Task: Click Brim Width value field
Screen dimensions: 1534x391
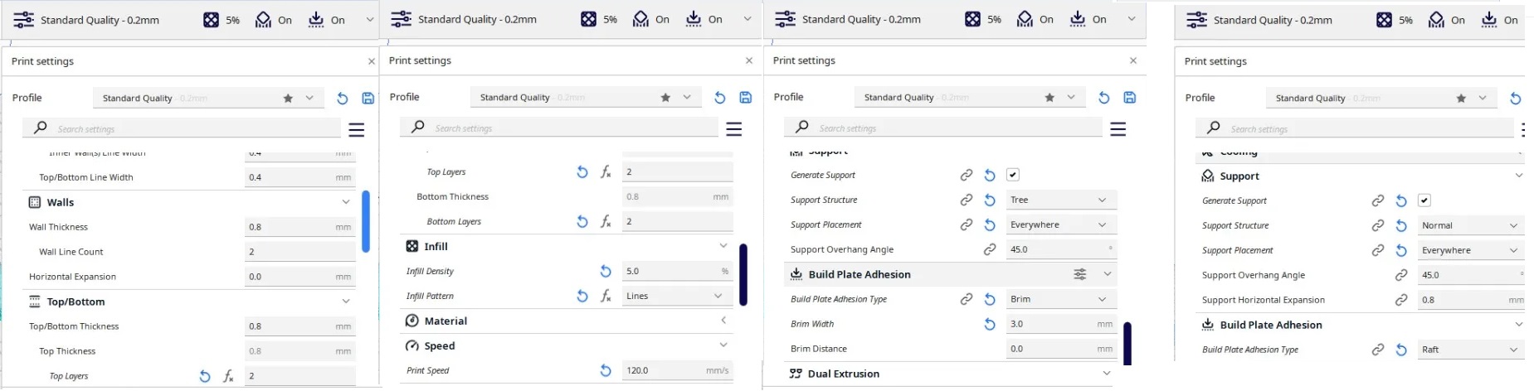Action: click(x=1062, y=324)
